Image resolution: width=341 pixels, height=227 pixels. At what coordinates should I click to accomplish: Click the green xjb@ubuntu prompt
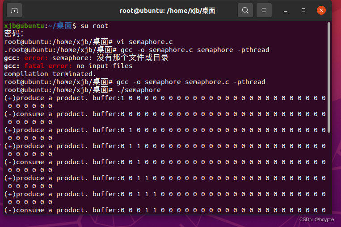click(24, 26)
